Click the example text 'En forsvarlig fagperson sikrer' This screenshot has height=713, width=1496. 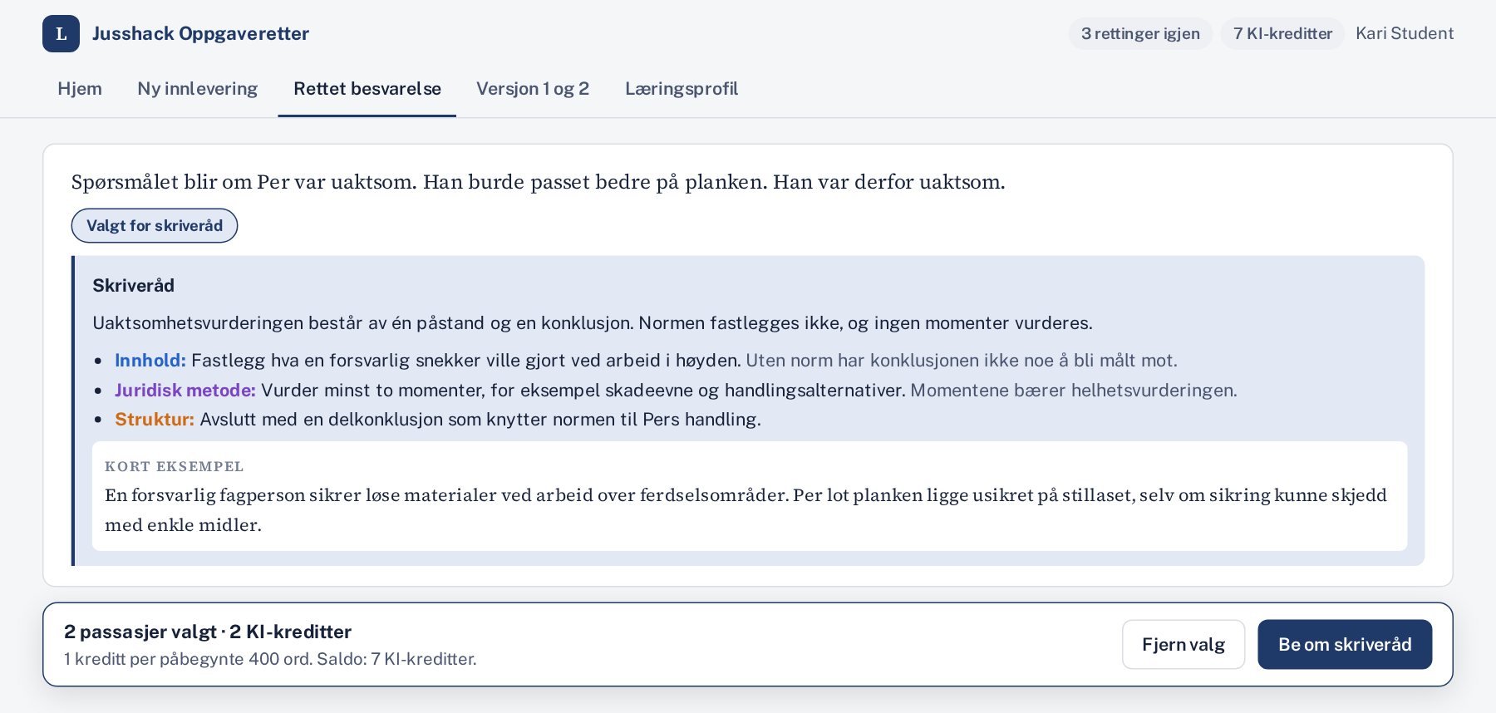[x=746, y=509]
